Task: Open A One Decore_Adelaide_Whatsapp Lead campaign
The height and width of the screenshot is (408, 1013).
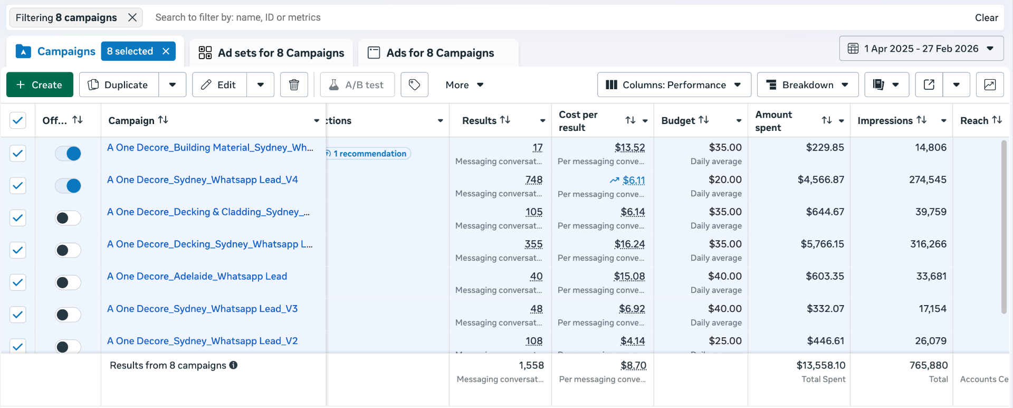Action: coord(197,277)
